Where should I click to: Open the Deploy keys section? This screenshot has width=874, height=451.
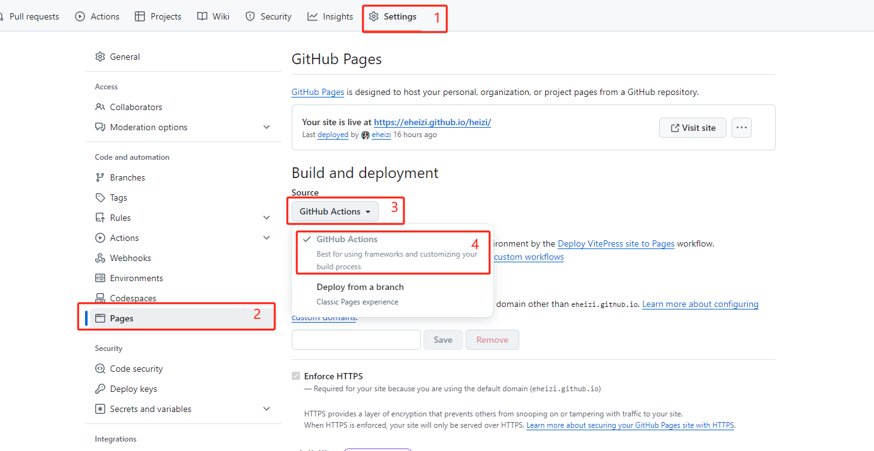click(132, 388)
